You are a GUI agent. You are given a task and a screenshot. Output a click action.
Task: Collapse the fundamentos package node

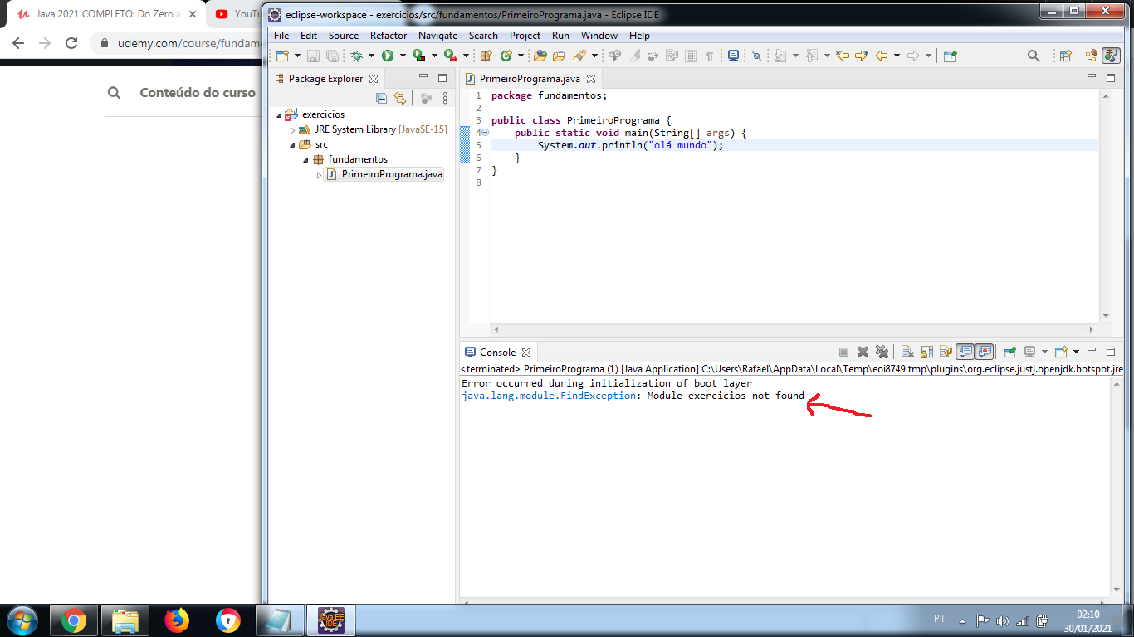[305, 159]
